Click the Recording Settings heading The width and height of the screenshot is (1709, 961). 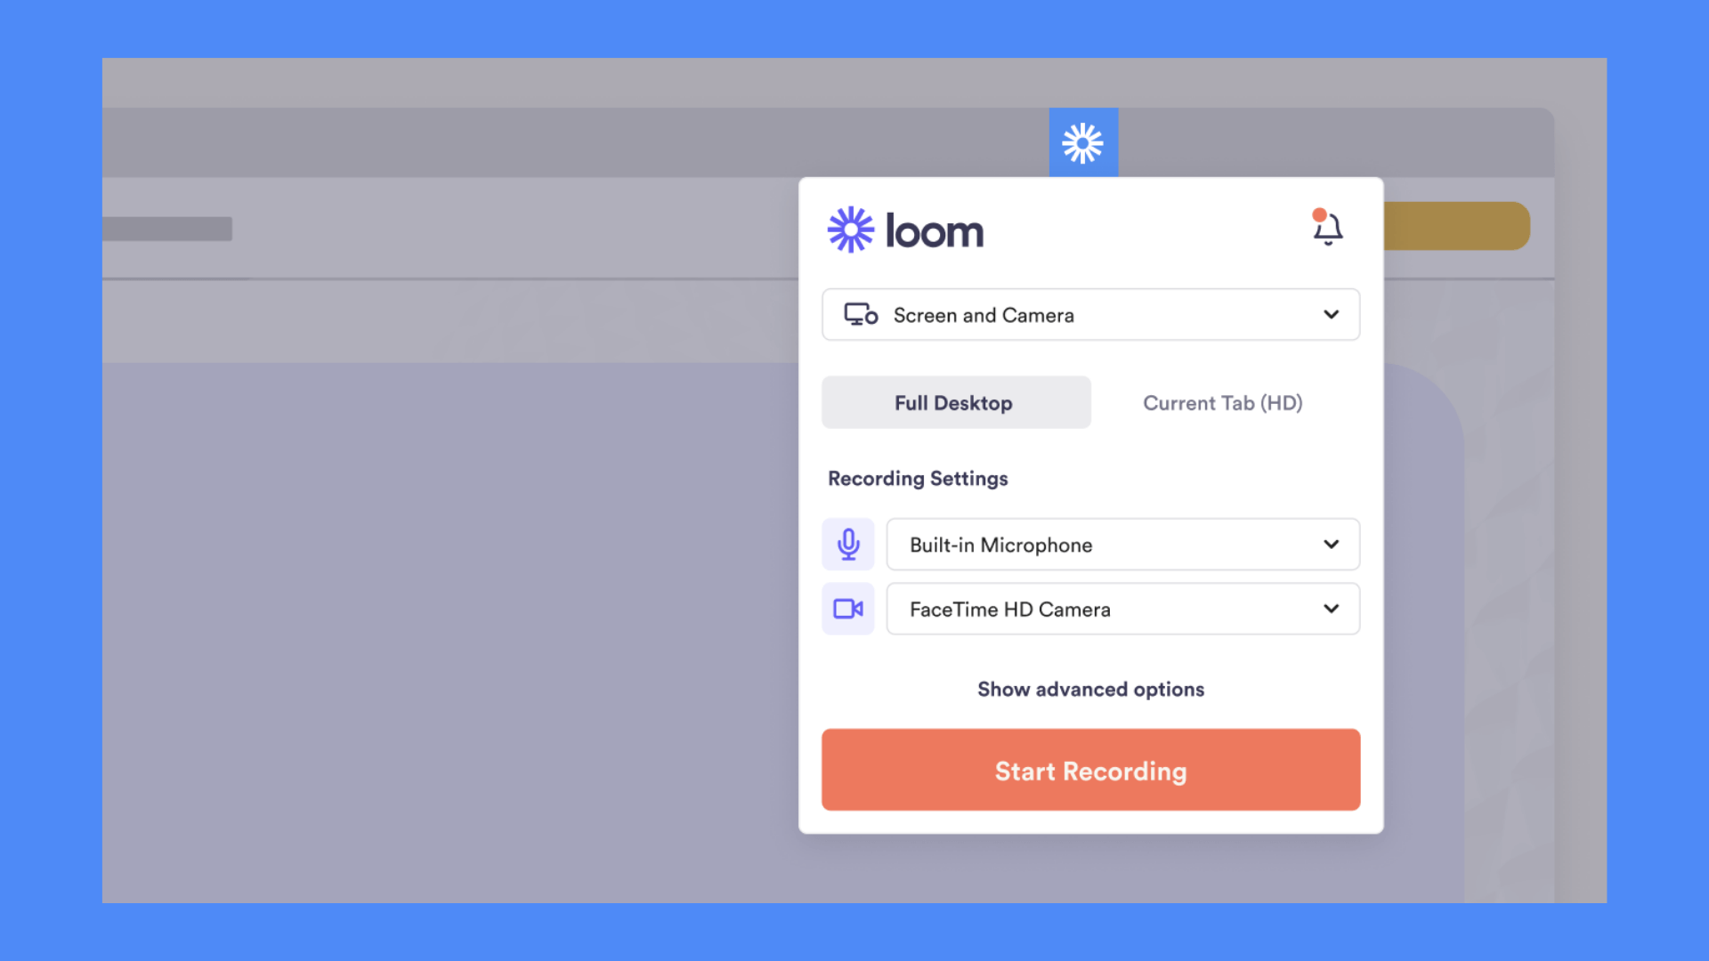tap(918, 479)
